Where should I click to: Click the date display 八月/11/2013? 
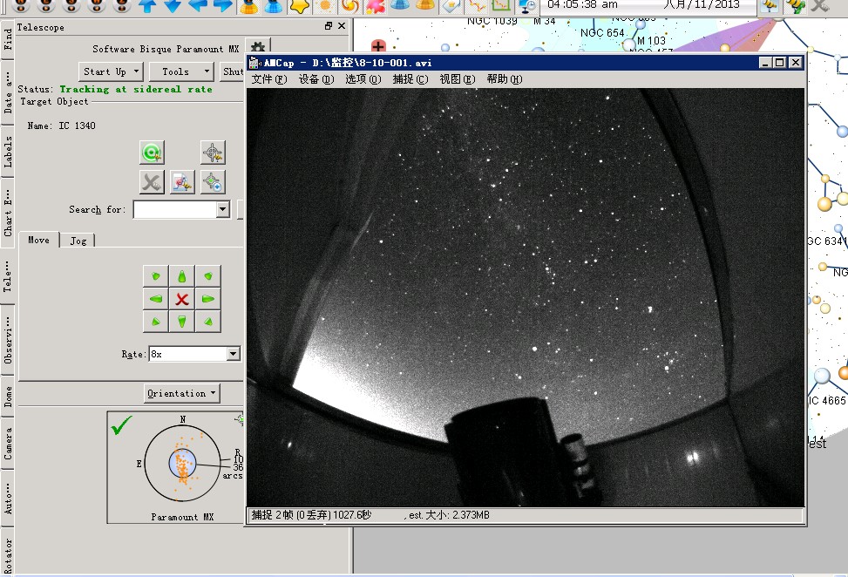[702, 4]
